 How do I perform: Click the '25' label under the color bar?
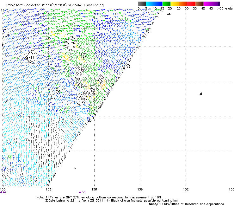pos(179,9)
